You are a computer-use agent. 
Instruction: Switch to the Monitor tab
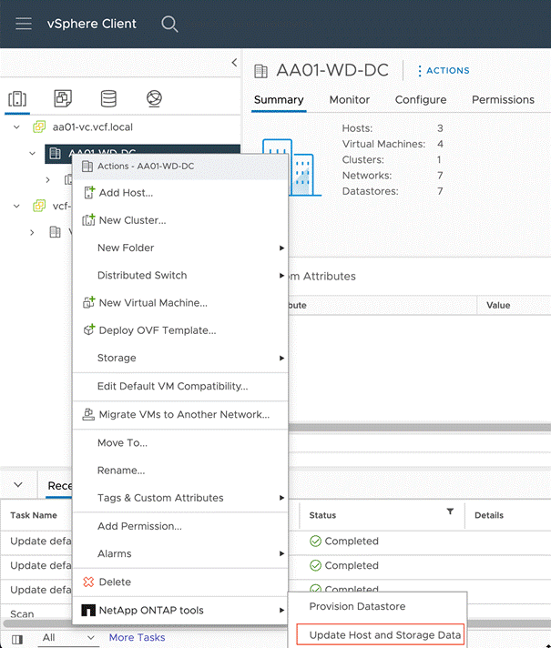point(350,99)
